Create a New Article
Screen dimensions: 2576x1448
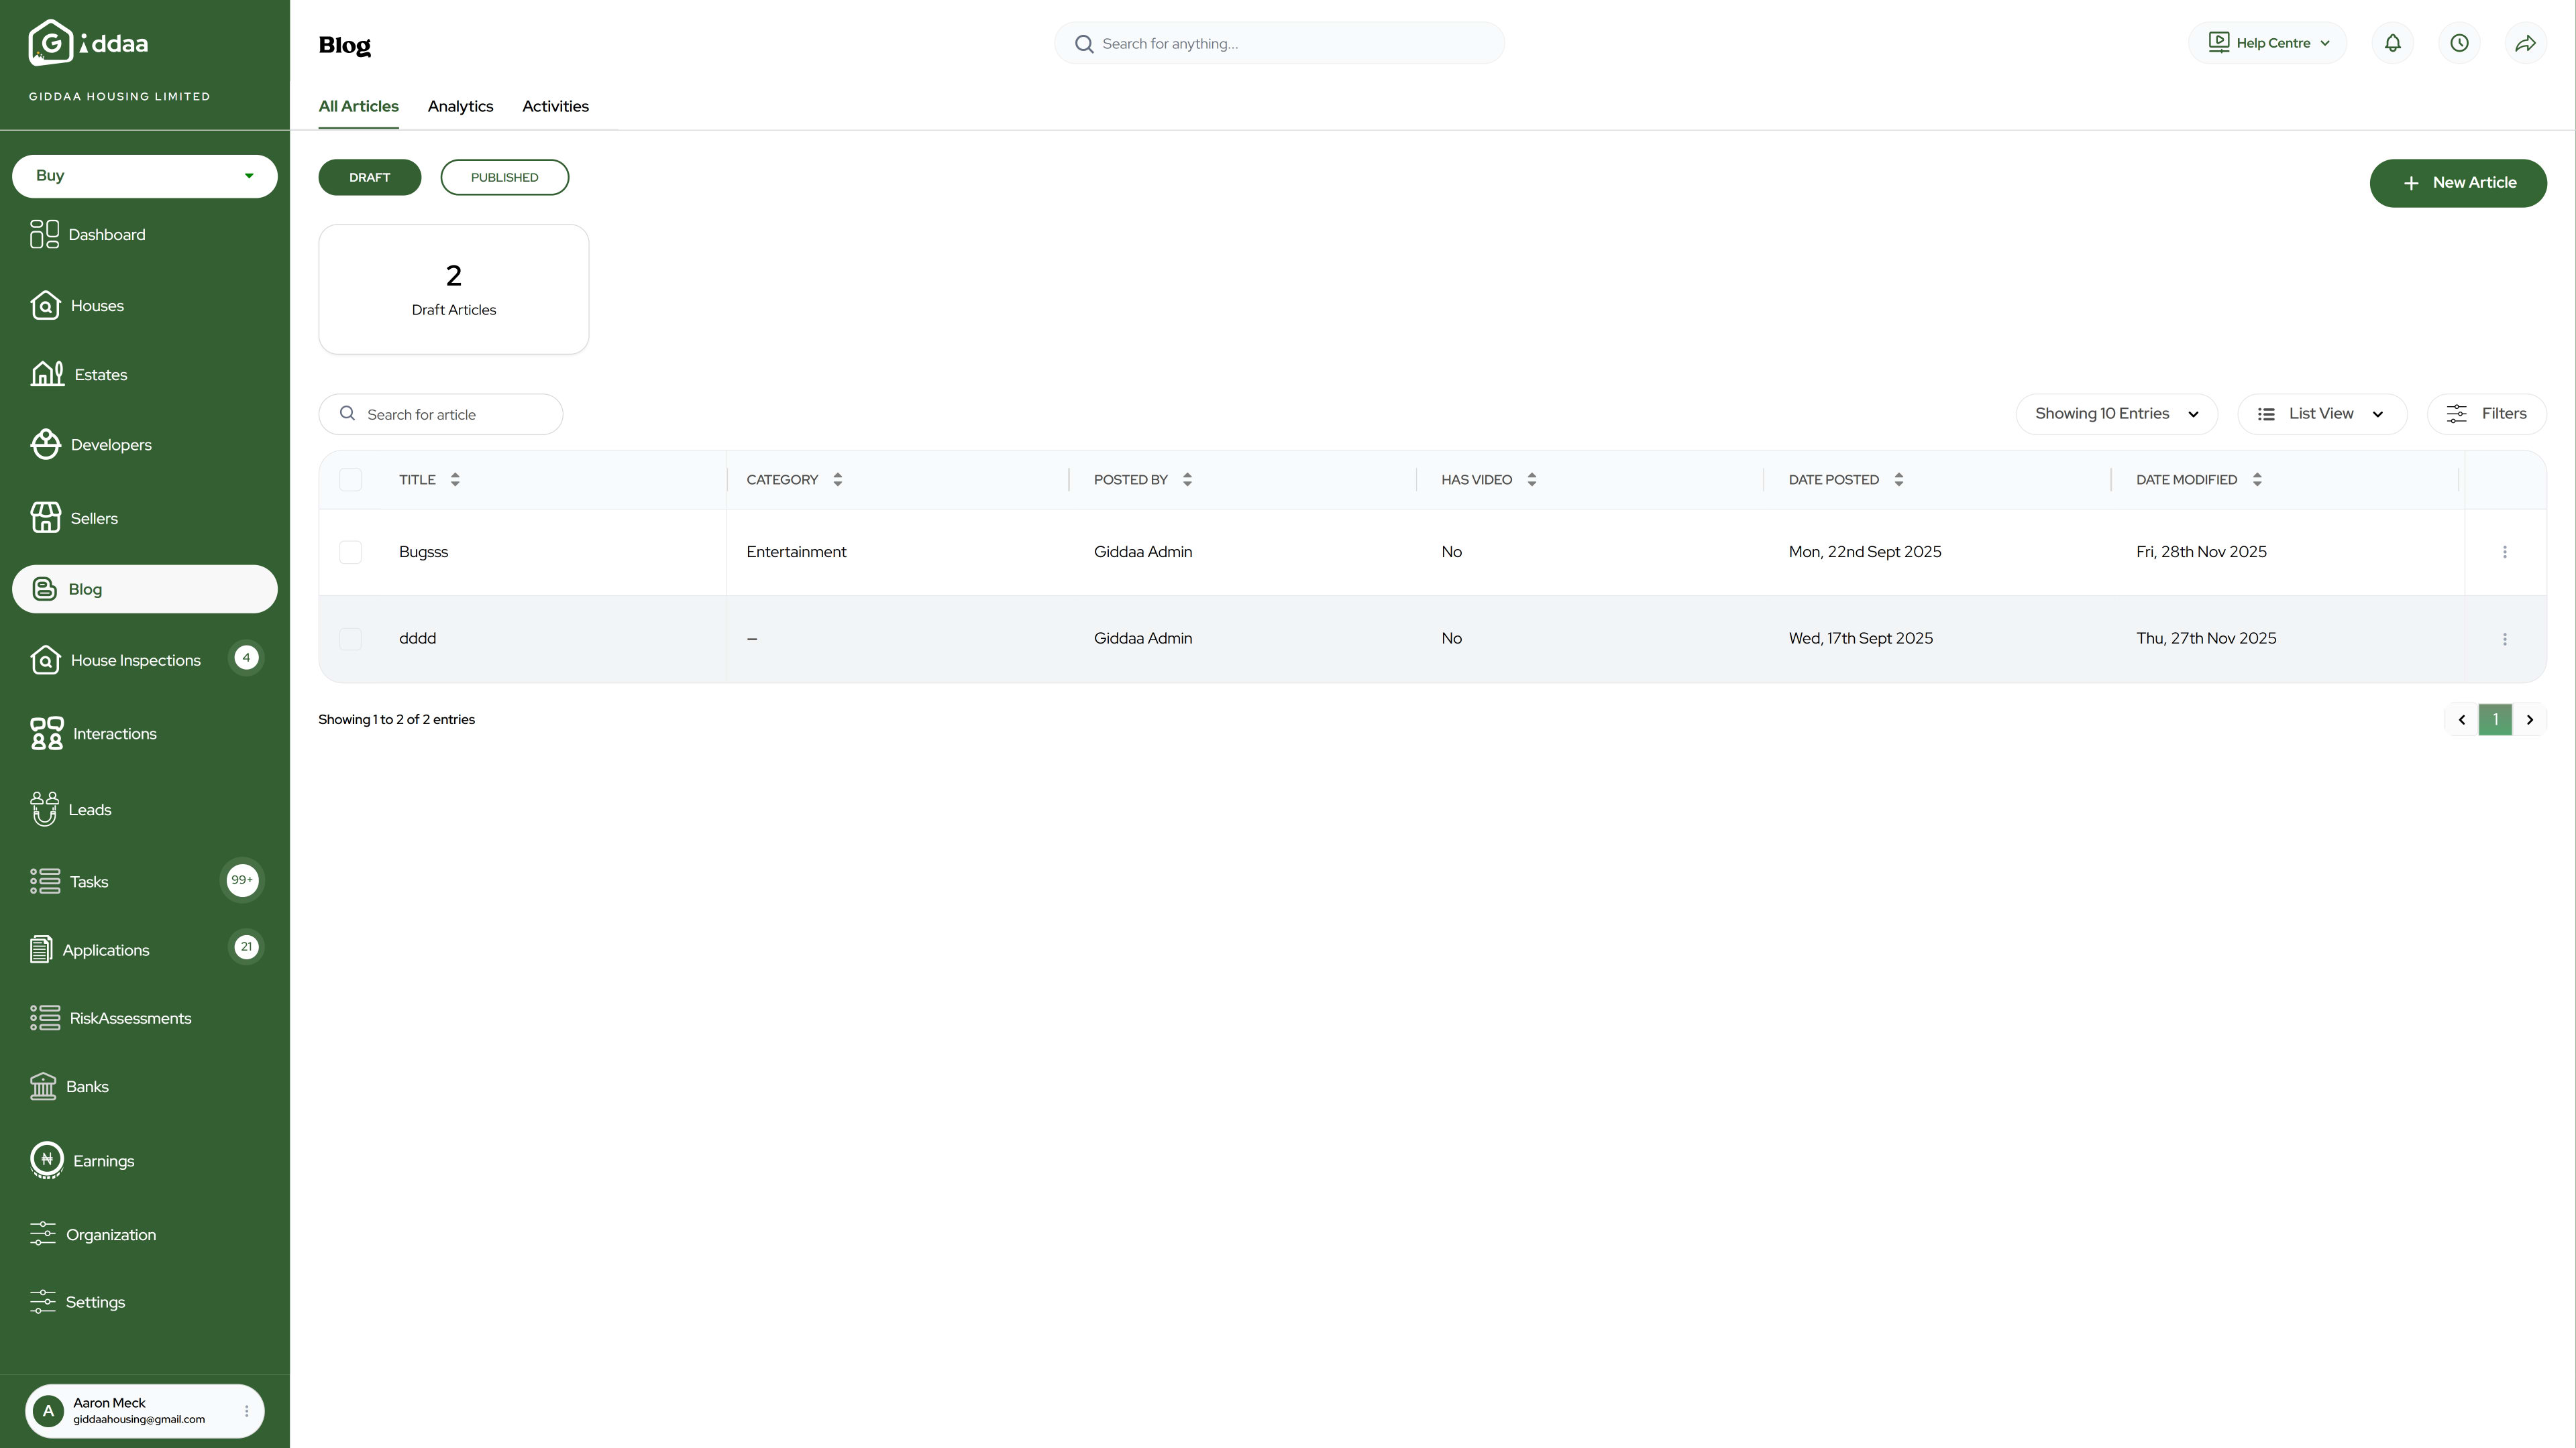coord(2459,183)
